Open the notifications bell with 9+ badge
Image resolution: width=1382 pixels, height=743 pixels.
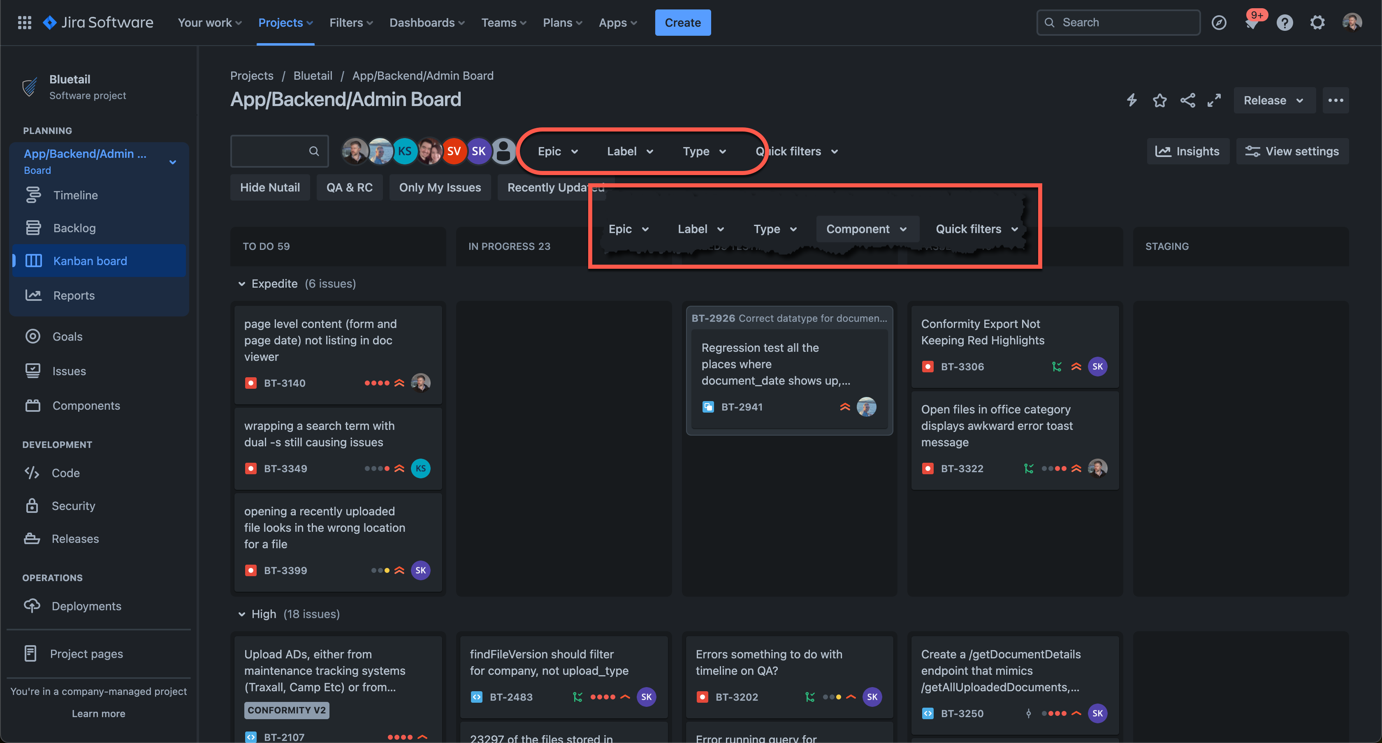pos(1252,23)
